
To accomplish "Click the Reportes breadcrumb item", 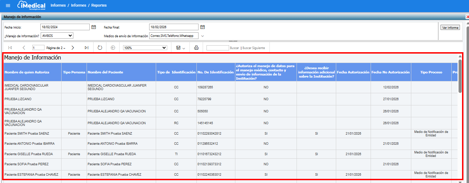I will (x=99, y=6).
